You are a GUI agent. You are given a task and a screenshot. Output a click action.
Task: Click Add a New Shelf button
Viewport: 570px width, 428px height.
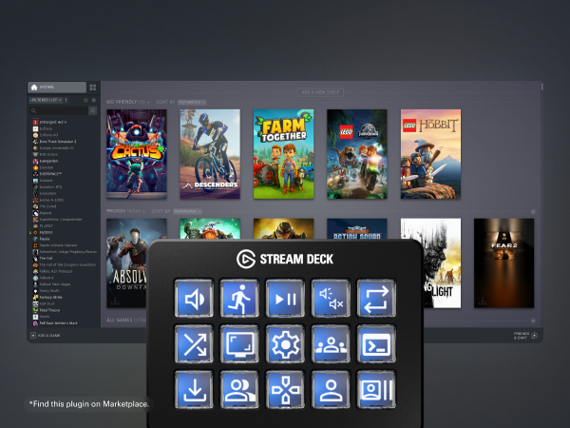(320, 92)
